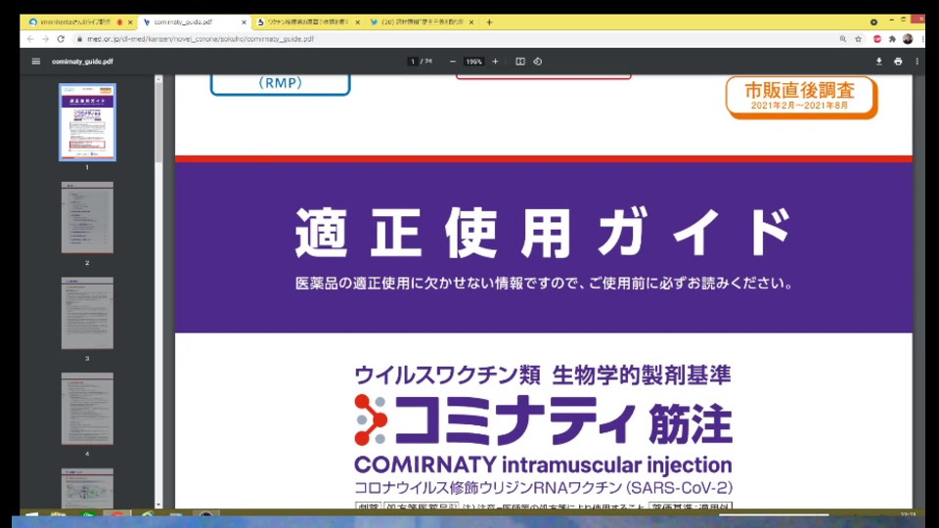Close the first browser tab
Image resolution: width=939 pixels, height=528 pixels.
(130, 22)
